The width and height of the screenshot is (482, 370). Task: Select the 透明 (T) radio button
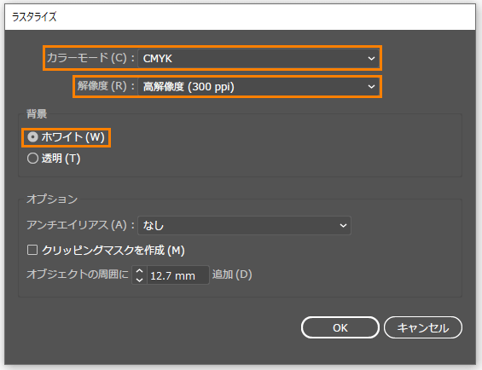pyautogui.click(x=32, y=159)
